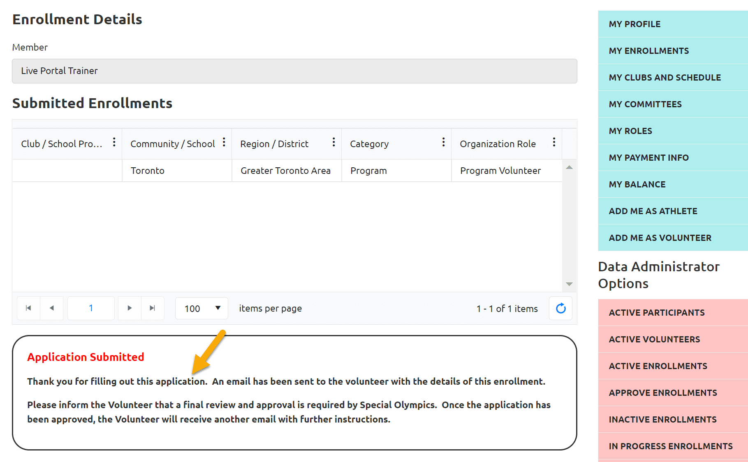Click the grid scrollbar up arrow
Screen dimensions: 748x462
[570, 167]
